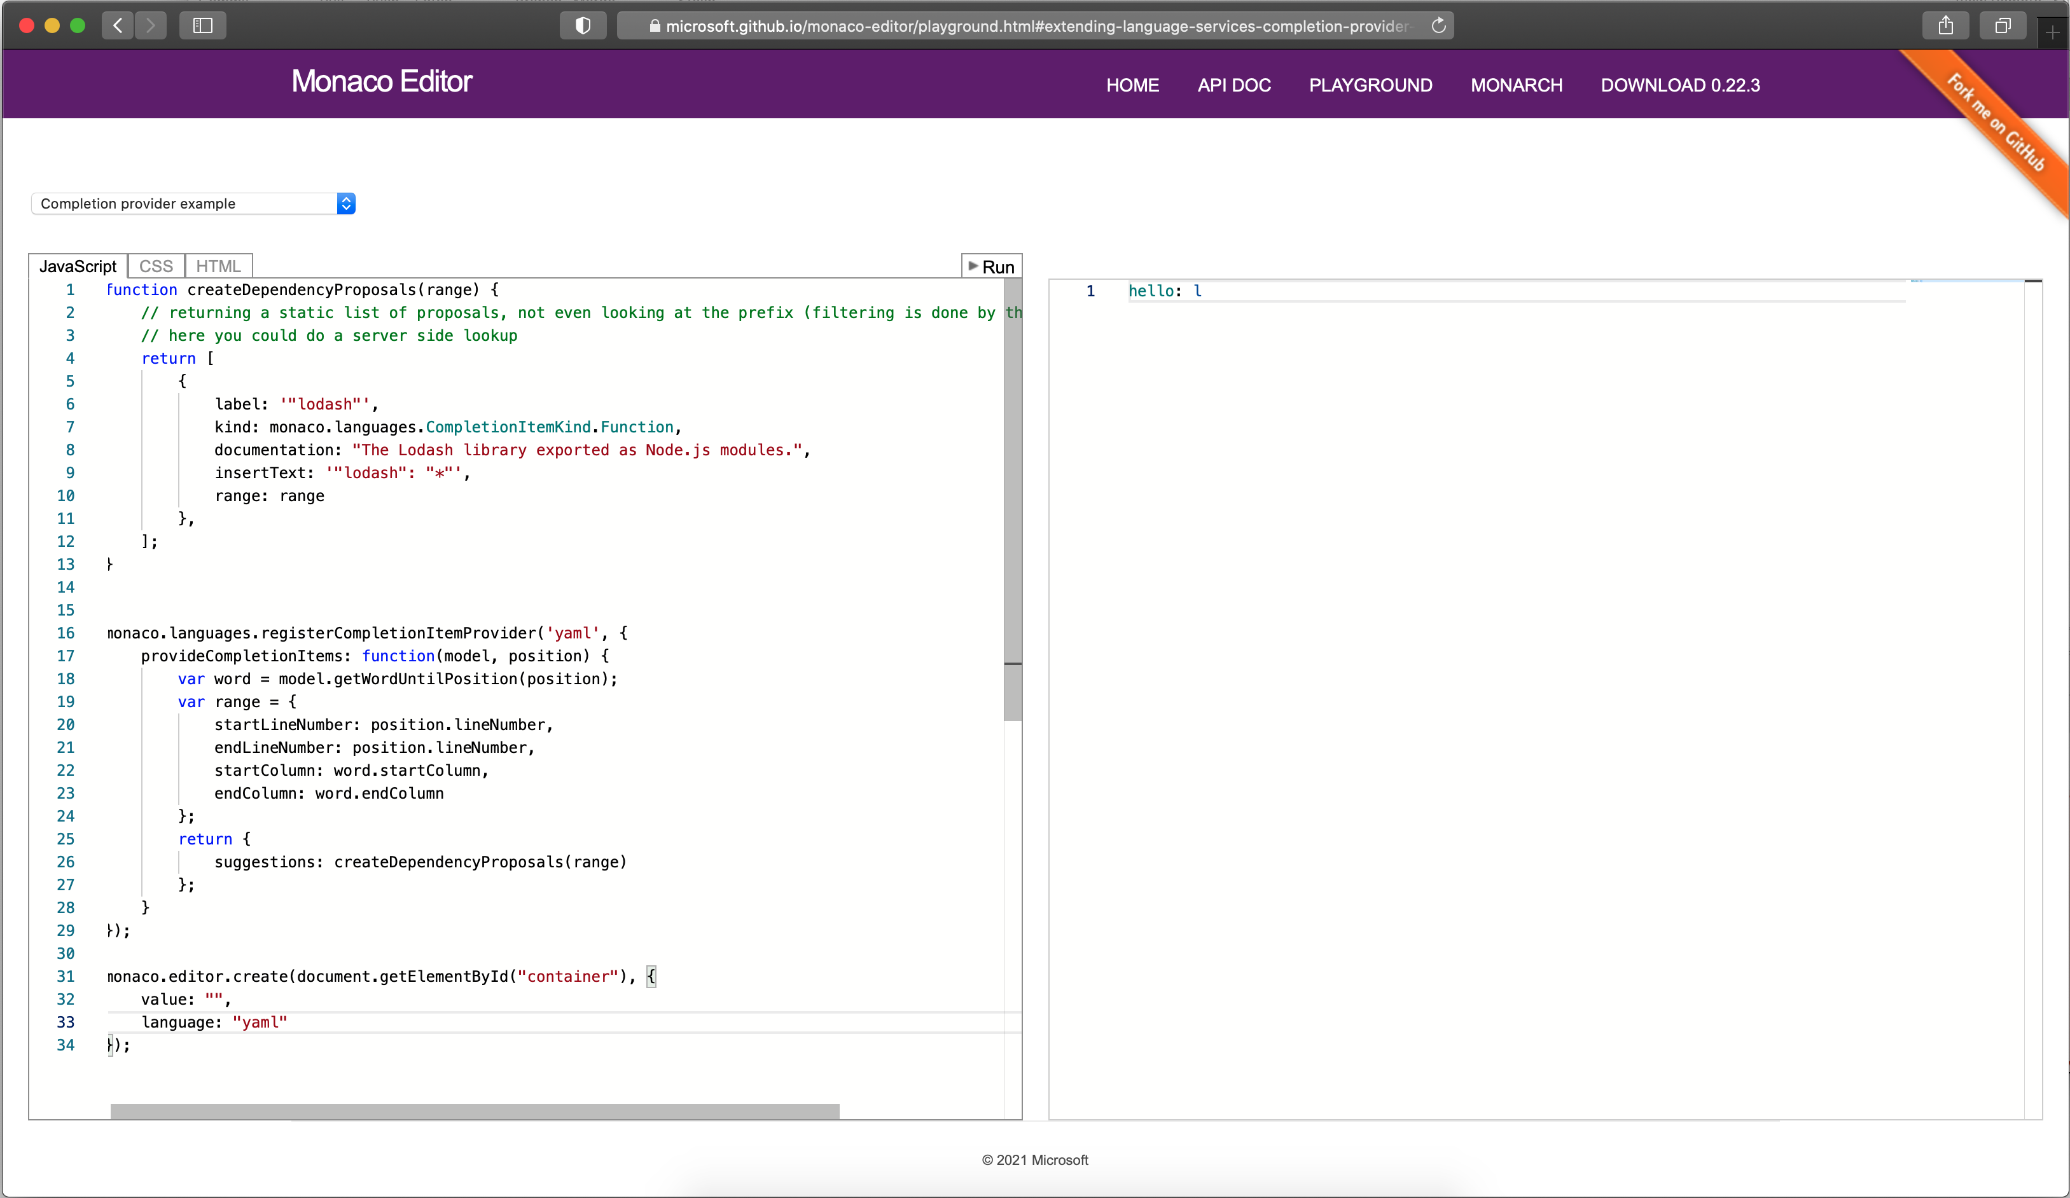Click the Safari back navigation arrow
The width and height of the screenshot is (2070, 1198).
(x=118, y=25)
